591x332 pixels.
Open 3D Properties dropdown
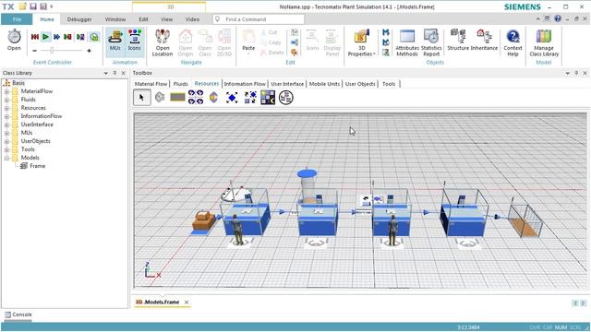tap(361, 42)
